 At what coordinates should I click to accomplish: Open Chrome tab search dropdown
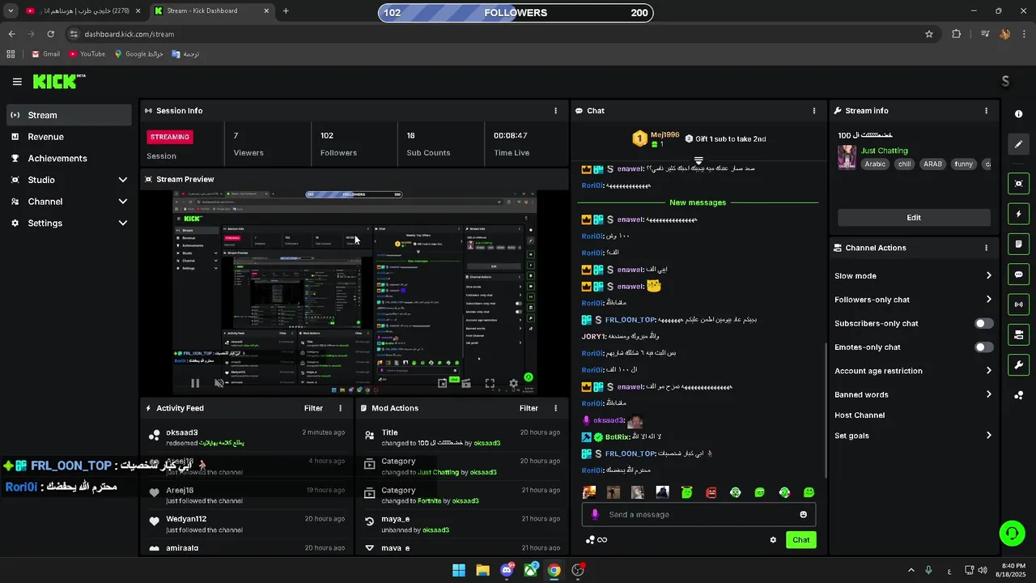pos(11,11)
